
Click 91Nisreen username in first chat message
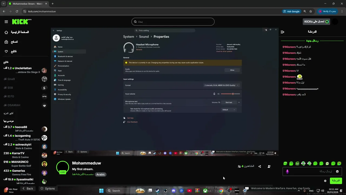pyautogui.click(x=289, y=47)
